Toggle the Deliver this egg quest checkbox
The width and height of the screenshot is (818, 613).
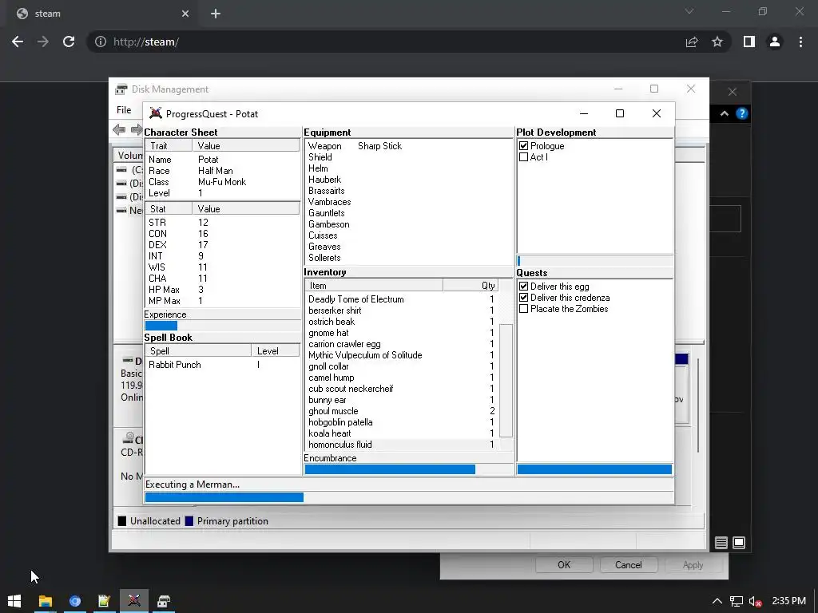click(524, 287)
